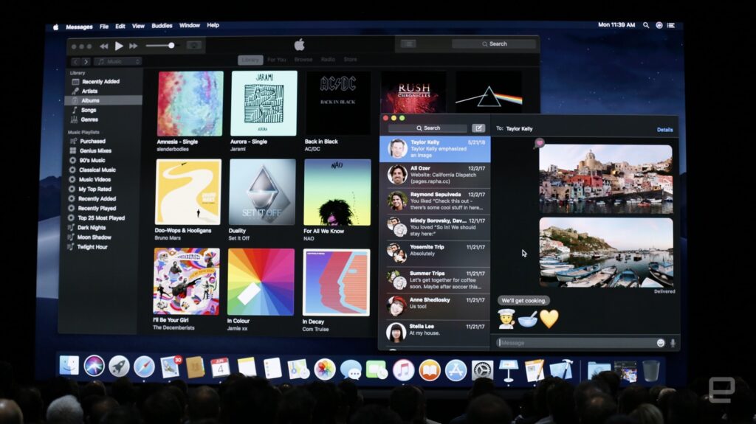Open Photos from the Dock

point(325,369)
